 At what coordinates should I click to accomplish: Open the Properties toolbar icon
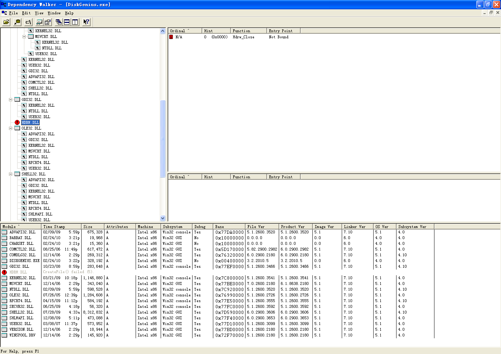[48, 22]
